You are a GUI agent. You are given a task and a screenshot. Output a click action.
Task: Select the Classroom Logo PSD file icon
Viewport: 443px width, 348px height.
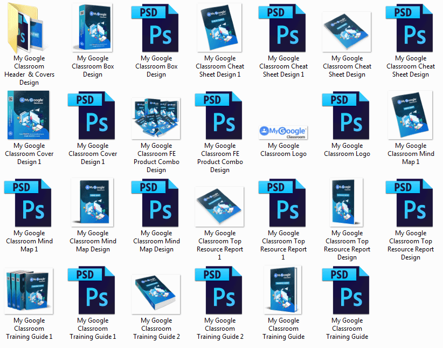coord(345,115)
